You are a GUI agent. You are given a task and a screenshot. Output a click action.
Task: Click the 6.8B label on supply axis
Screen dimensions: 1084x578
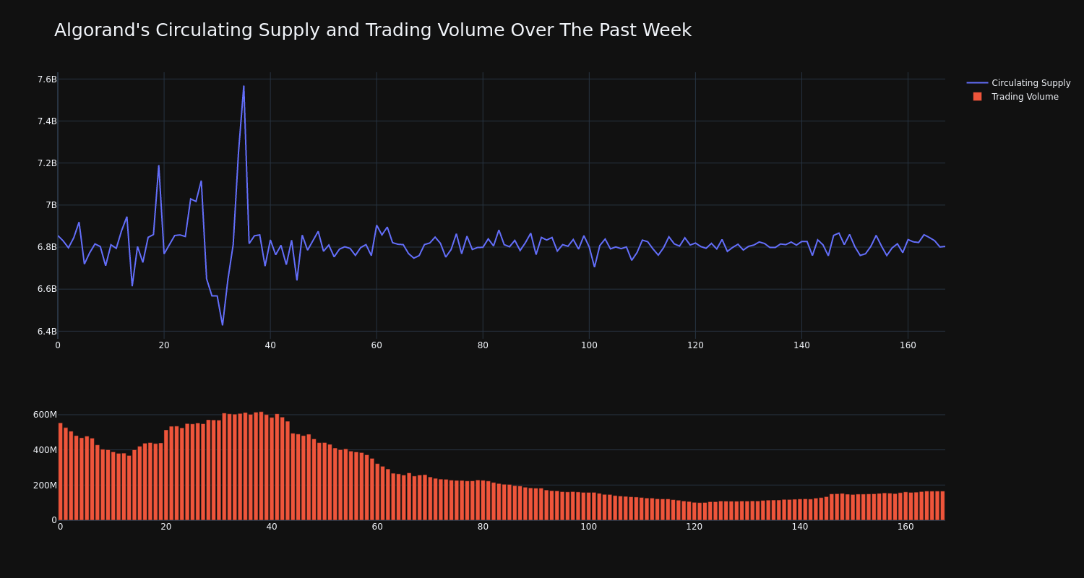tap(47, 247)
